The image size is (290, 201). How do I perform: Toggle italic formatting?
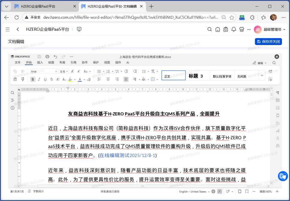point(39,79)
